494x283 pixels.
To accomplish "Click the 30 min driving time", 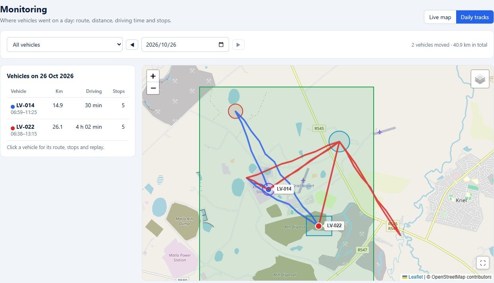I will click(94, 105).
